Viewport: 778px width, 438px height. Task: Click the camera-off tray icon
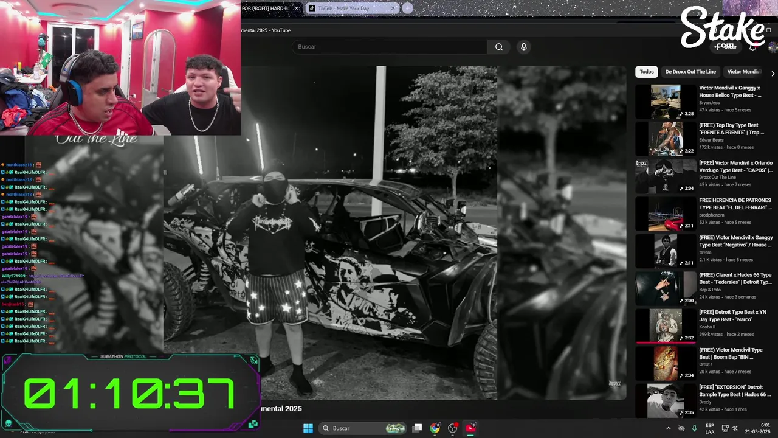click(x=681, y=428)
